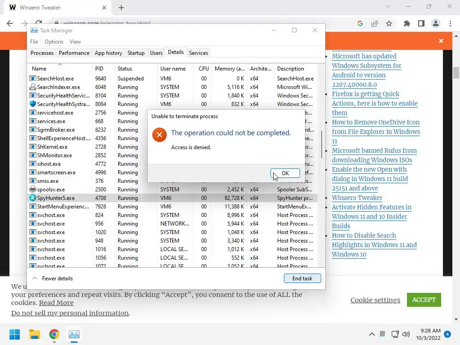Open notification center badge
This screenshot has height=345, width=460.
pyautogui.click(x=447, y=334)
